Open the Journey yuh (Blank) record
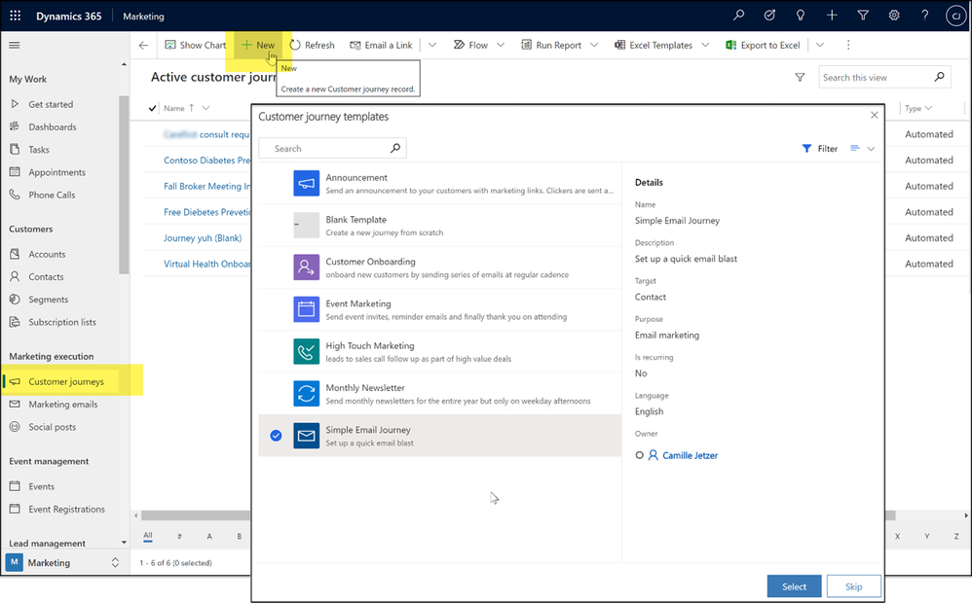 pyautogui.click(x=203, y=237)
